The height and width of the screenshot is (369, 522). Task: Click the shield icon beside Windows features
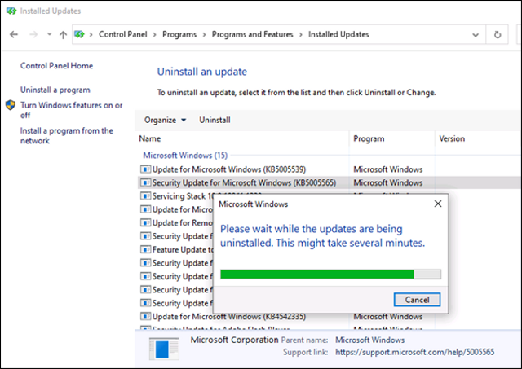click(11, 105)
